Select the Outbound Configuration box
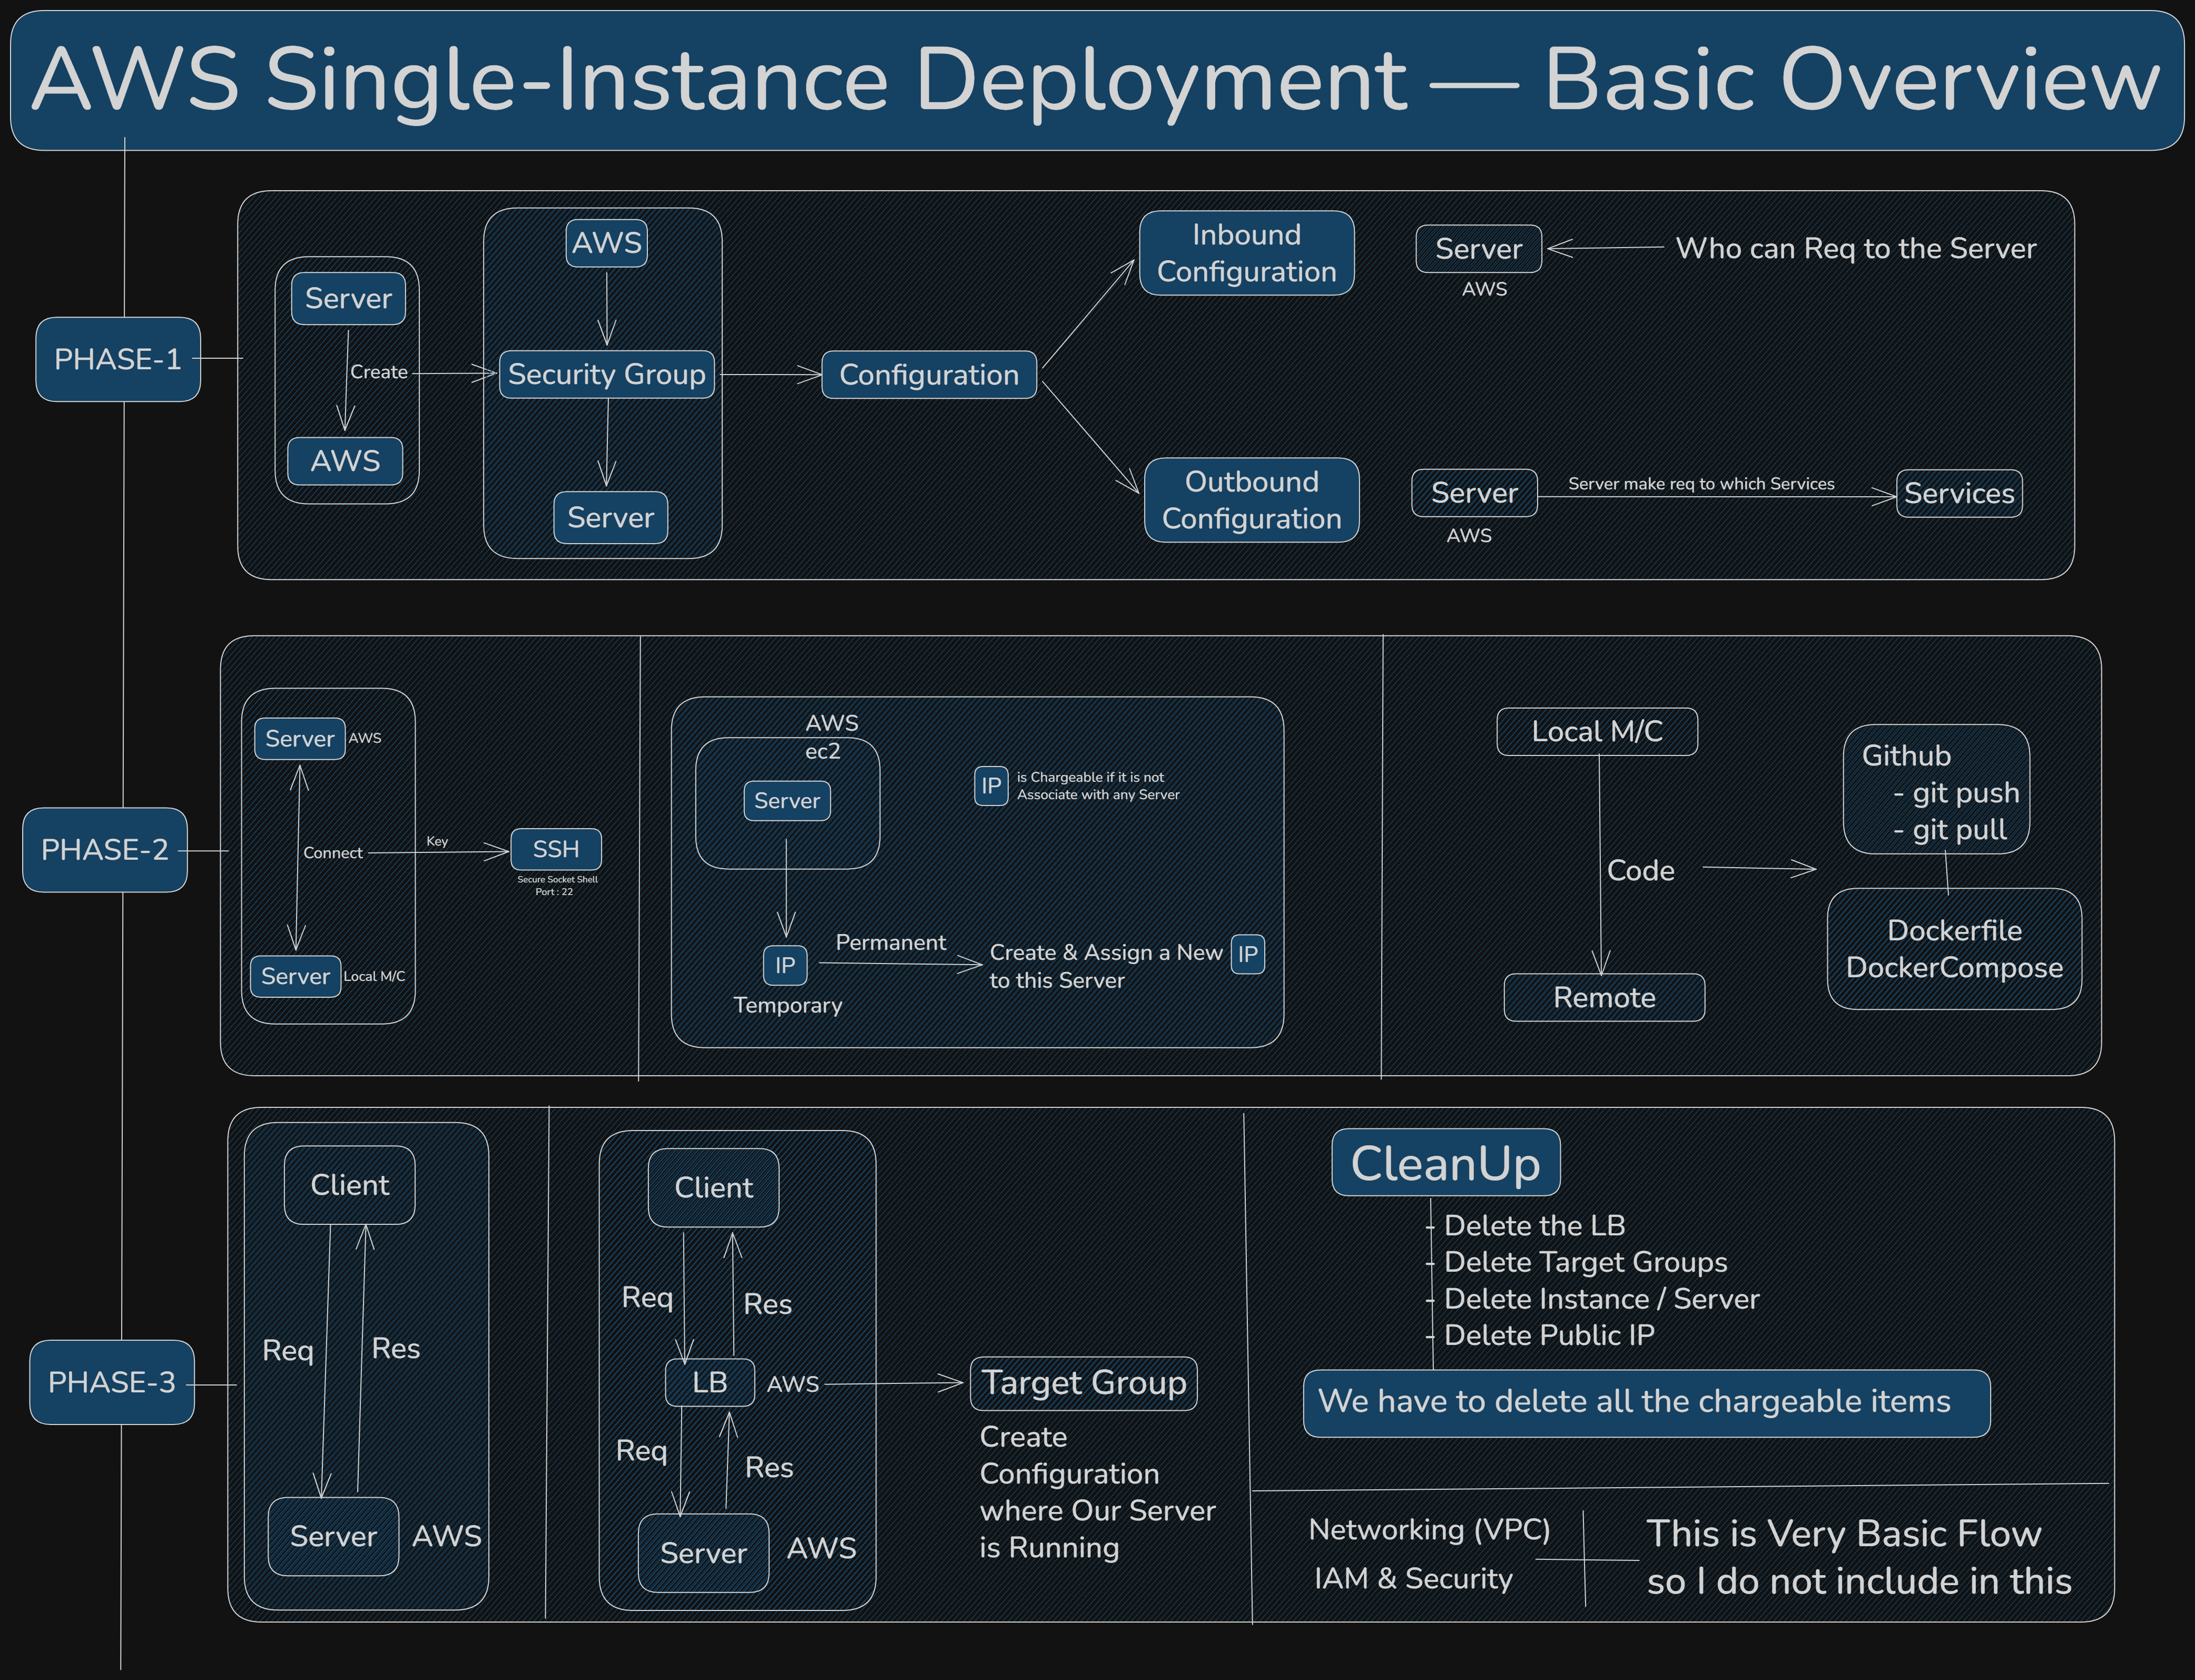Image resolution: width=2195 pixels, height=1680 pixels. click(1252, 500)
